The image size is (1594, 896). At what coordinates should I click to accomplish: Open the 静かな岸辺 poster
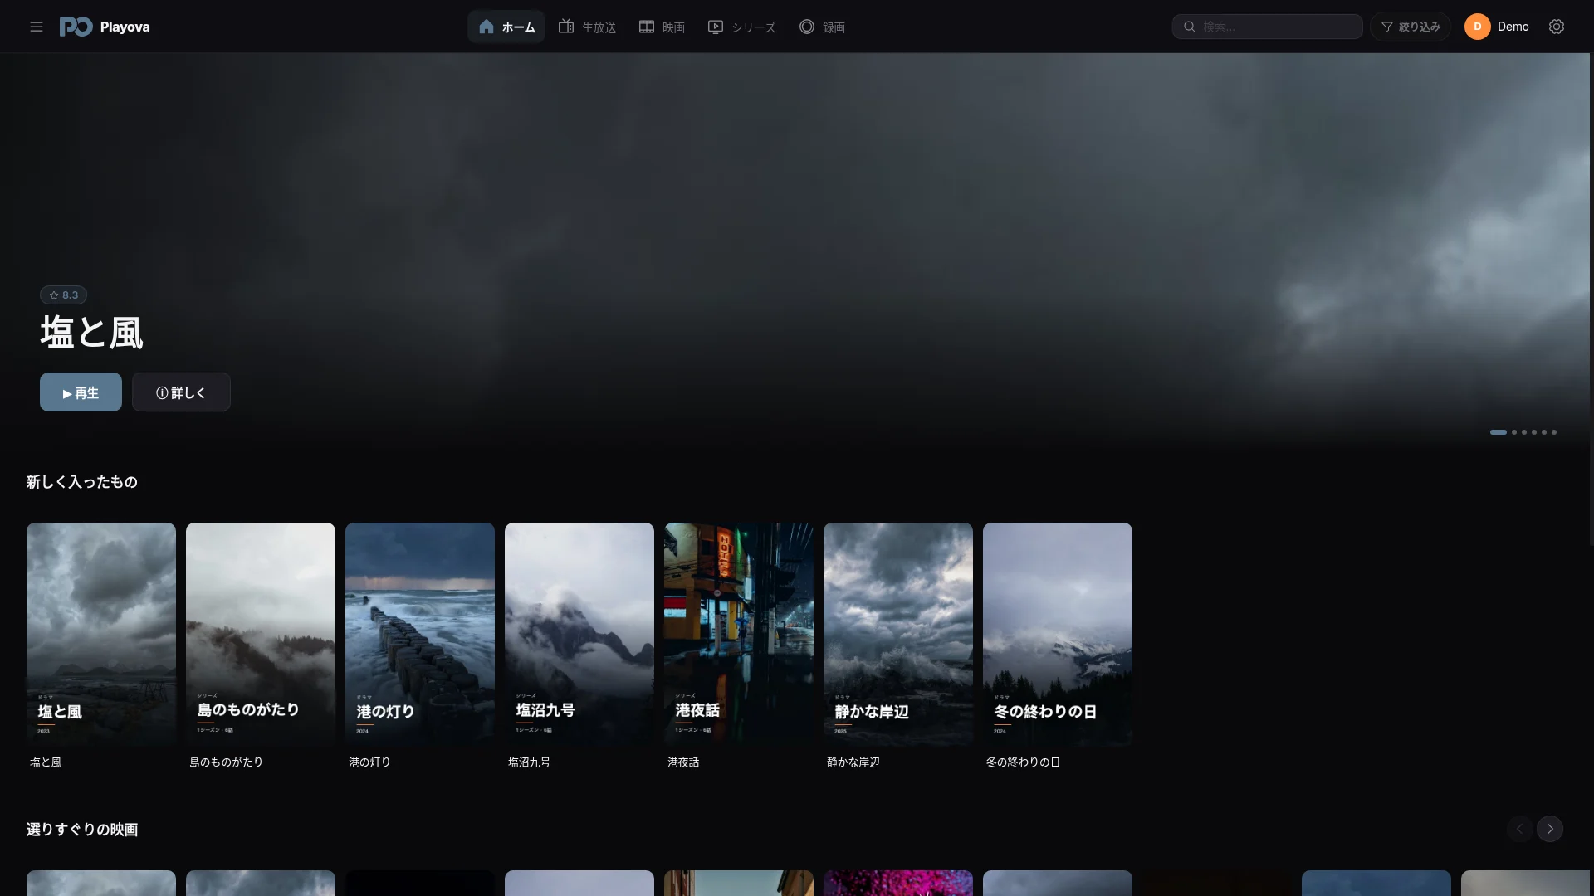(x=898, y=635)
